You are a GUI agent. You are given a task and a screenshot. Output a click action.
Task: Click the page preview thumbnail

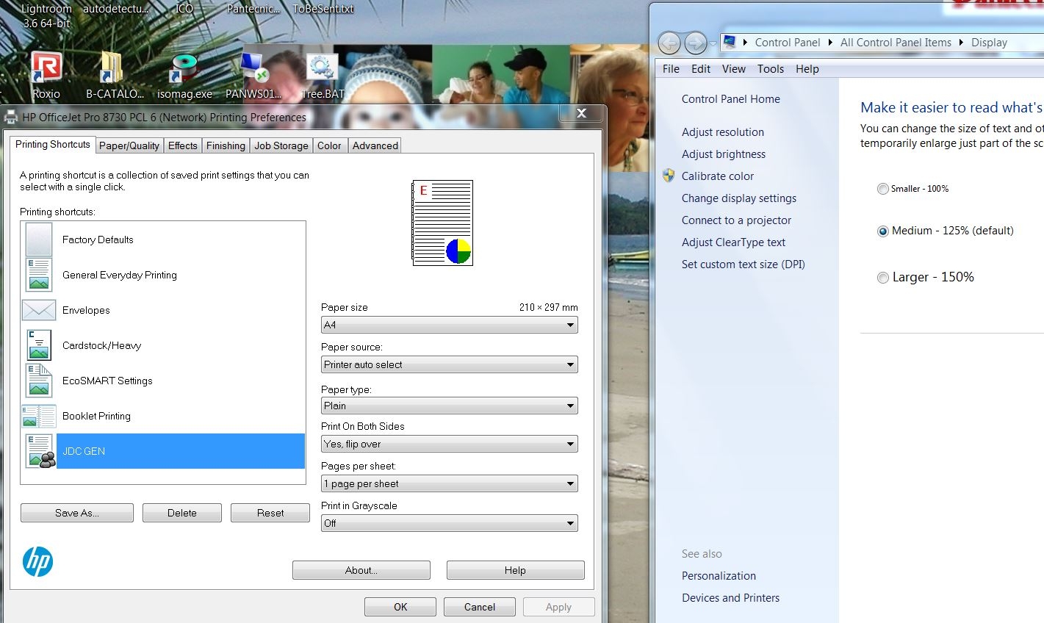coord(442,223)
